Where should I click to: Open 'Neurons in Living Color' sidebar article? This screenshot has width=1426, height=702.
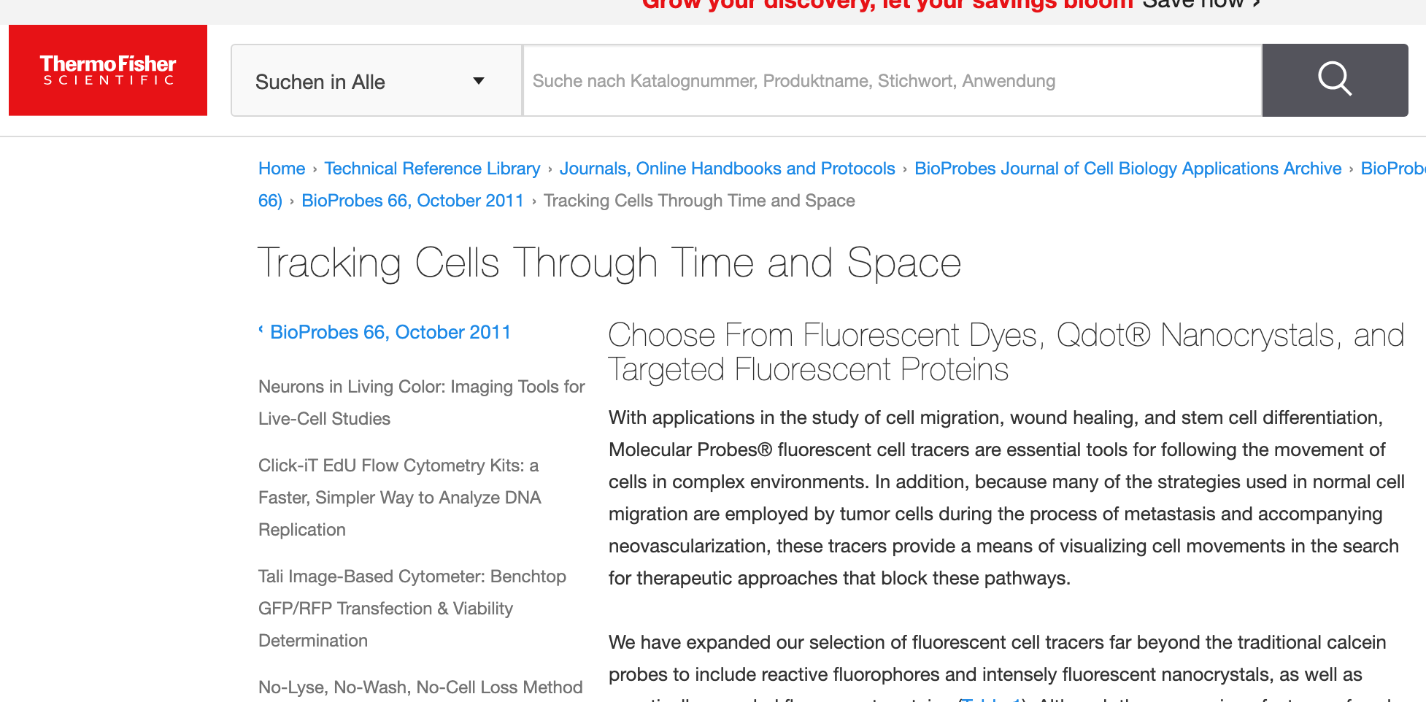pos(421,403)
